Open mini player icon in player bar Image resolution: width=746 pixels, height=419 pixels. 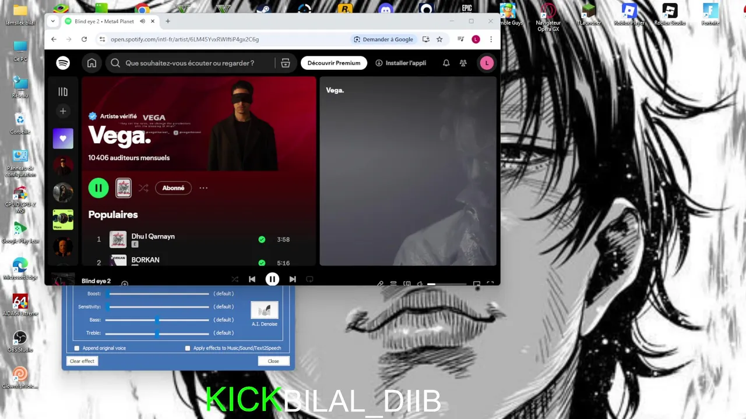click(x=477, y=283)
